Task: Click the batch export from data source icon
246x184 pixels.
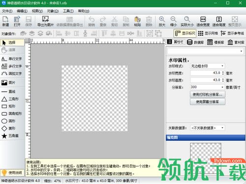Action: click(x=69, y=21)
